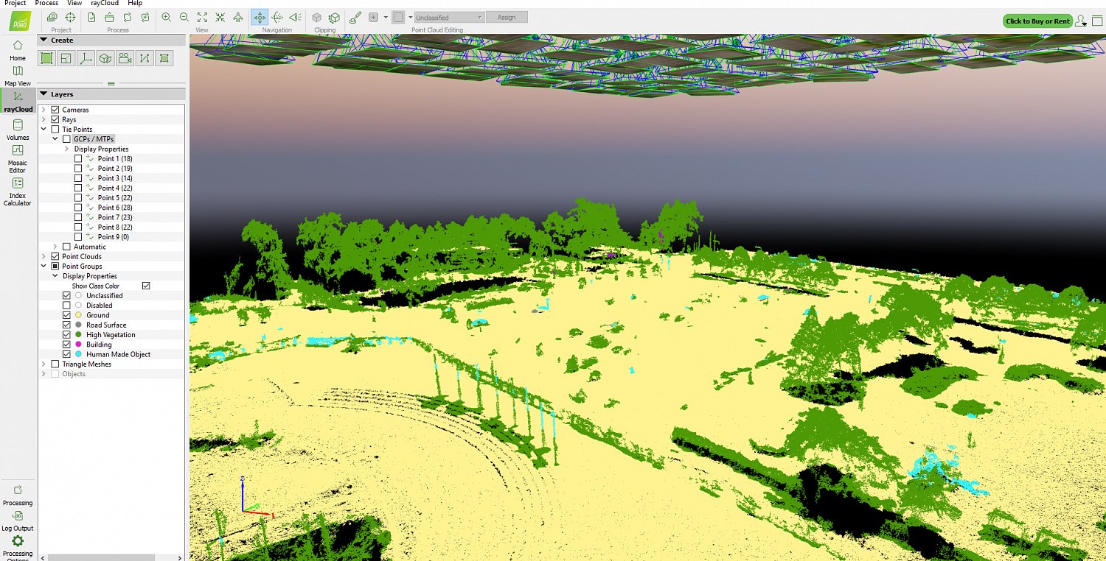The height and width of the screenshot is (561, 1106).
Task: Open the Process menu
Action: (46, 3)
